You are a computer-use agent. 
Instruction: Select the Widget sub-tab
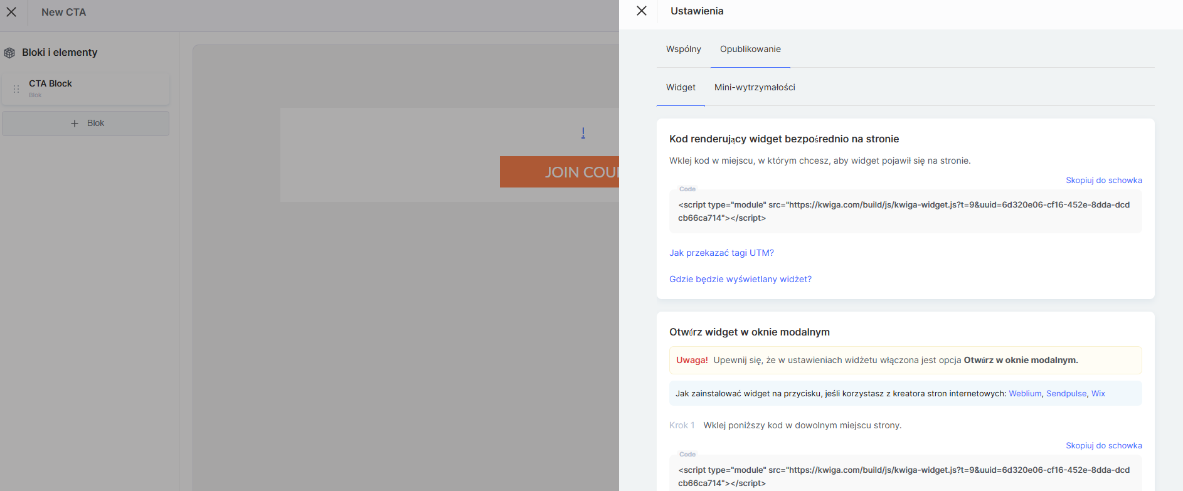[681, 87]
